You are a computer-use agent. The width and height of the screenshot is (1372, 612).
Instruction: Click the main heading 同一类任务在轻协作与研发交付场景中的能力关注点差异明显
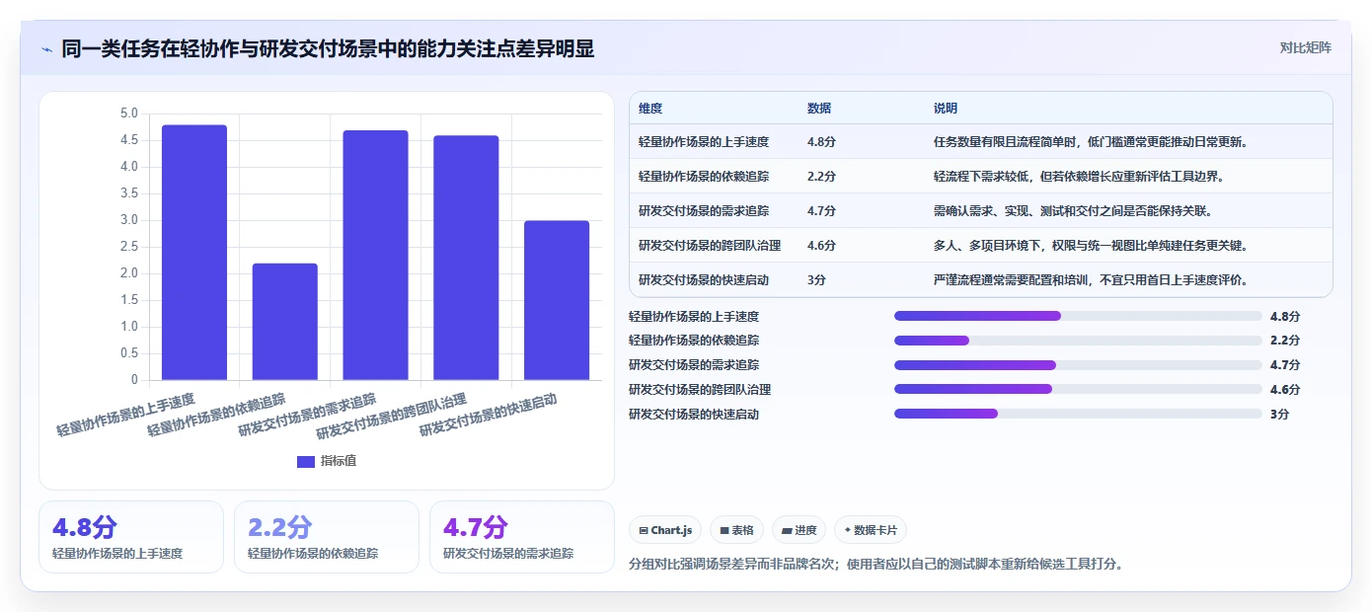pyautogui.click(x=328, y=49)
